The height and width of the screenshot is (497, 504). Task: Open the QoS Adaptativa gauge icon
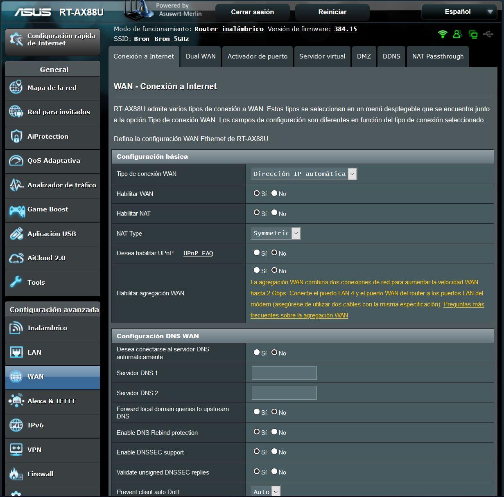(16, 160)
